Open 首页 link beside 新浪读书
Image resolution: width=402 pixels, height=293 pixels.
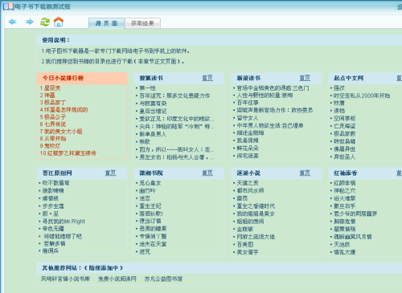[x=305, y=78]
